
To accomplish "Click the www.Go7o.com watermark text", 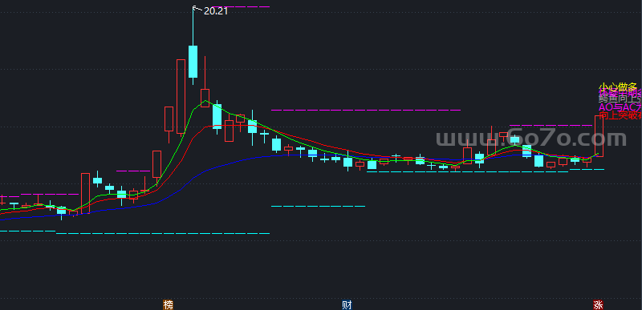I will (531, 139).
